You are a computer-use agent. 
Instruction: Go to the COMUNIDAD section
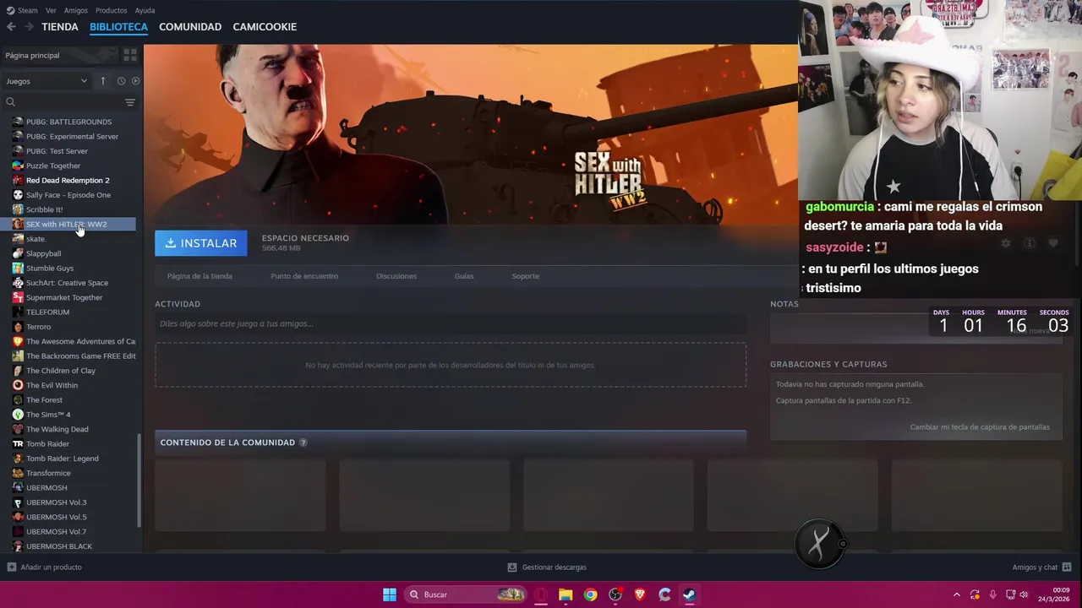190,27
